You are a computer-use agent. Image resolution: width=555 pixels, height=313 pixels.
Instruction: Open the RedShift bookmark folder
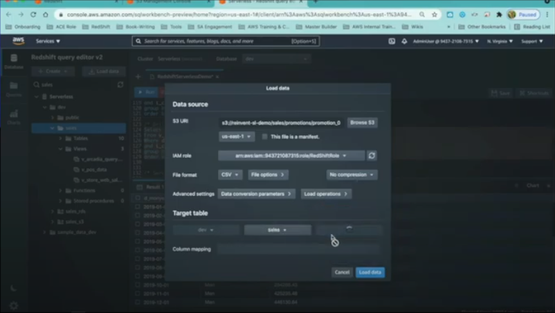[96, 26]
